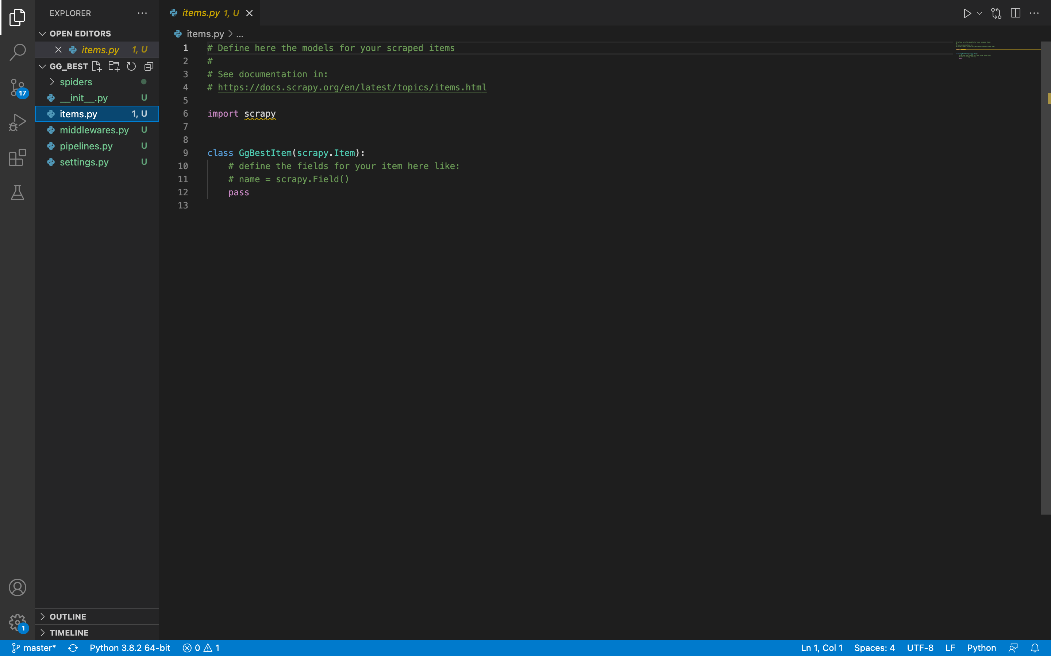Switch to the items.py editor tab
Screen dimensions: 1051x656
point(209,13)
